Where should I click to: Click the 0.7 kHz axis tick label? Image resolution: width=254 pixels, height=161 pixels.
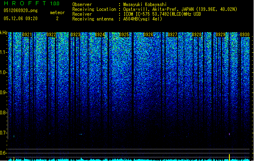coord(3,133)
